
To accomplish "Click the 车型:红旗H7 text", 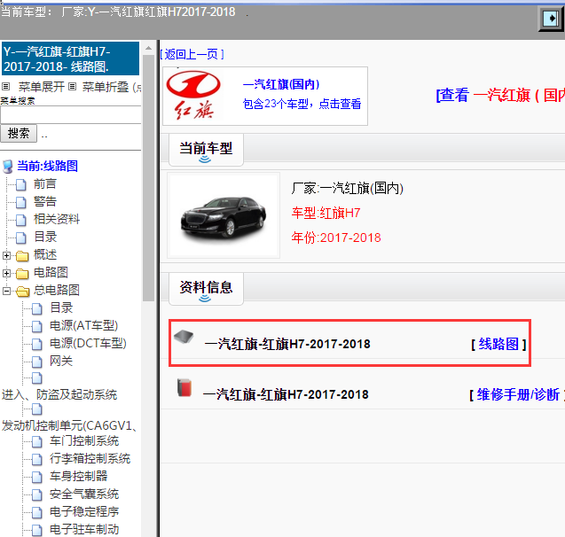I will point(326,213).
